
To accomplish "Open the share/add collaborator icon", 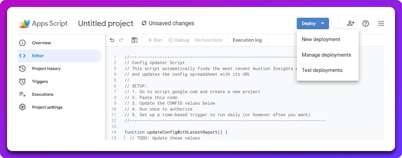I will [x=351, y=24].
